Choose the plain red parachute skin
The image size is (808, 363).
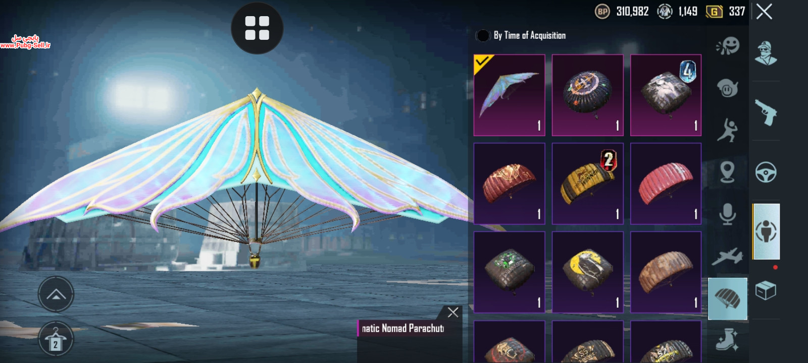tap(666, 184)
